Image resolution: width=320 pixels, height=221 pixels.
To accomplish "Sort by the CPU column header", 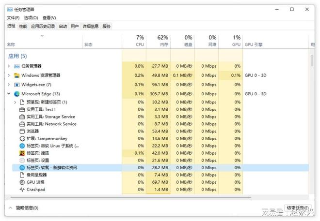I will point(134,41).
